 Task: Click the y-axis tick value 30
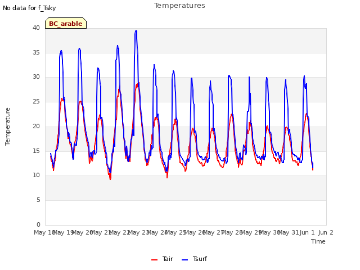click(36, 76)
